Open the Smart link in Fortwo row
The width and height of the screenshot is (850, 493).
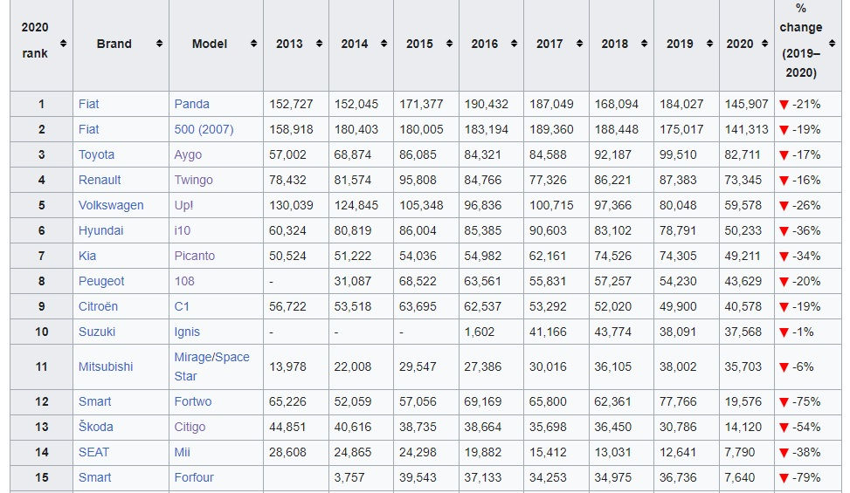95,401
